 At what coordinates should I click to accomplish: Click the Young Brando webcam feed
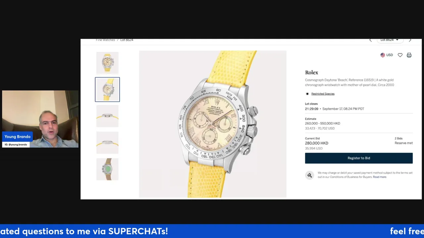tap(40, 119)
